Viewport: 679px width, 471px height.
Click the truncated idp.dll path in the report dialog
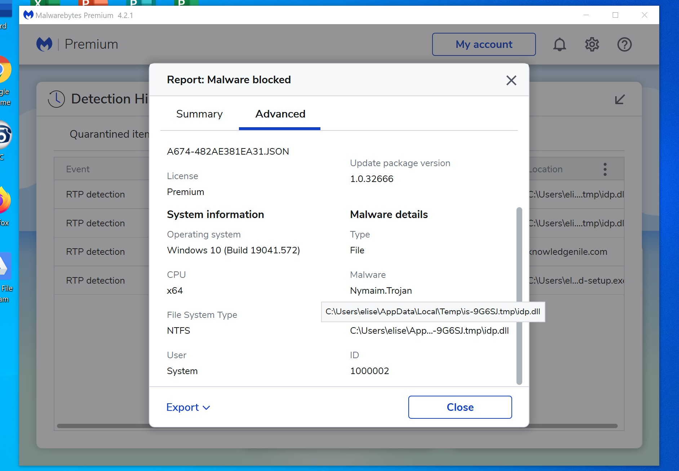point(429,330)
